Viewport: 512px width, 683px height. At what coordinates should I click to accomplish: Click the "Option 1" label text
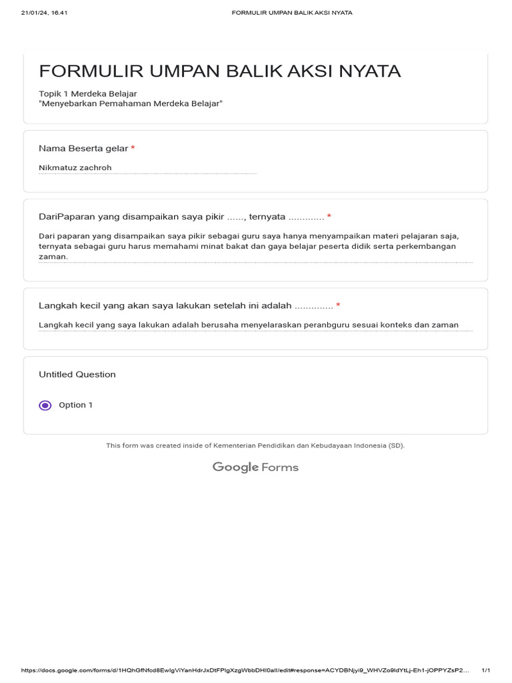click(x=76, y=405)
